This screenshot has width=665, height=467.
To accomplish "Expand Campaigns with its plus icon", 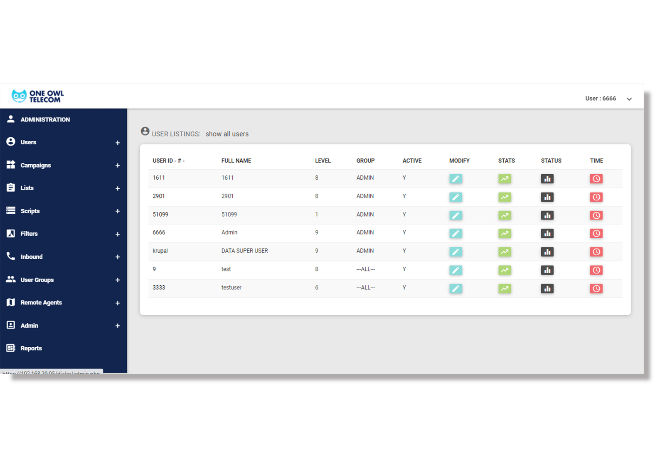I will (118, 166).
